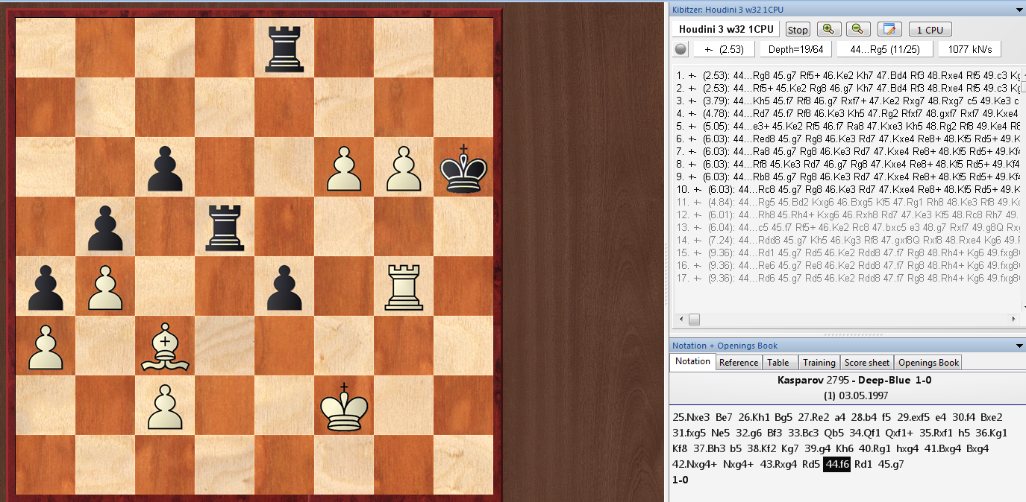Select the white king on f2

(344, 405)
